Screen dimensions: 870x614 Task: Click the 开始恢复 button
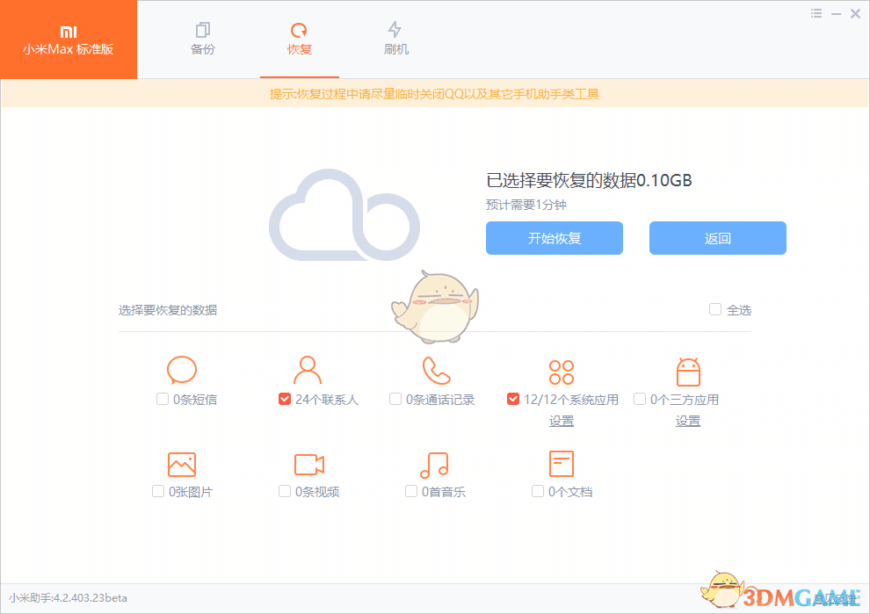pyautogui.click(x=554, y=238)
